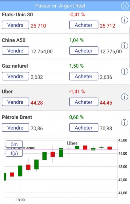Viewport: 130px width, 204px height.
Task: Click Acheter for Pétrole Brent
Action: click(83, 128)
